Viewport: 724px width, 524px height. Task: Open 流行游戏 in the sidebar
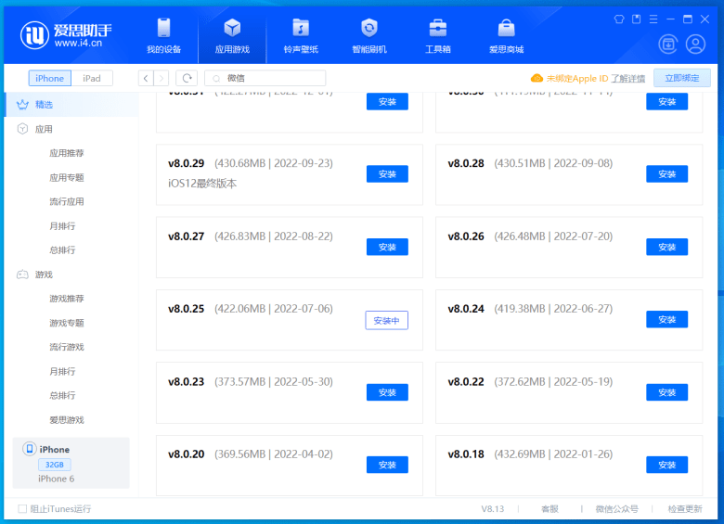point(67,347)
